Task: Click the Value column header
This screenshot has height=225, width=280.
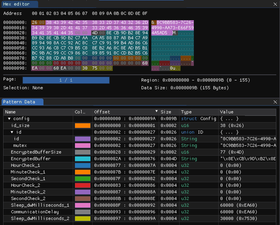Action: [x=227, y=112]
